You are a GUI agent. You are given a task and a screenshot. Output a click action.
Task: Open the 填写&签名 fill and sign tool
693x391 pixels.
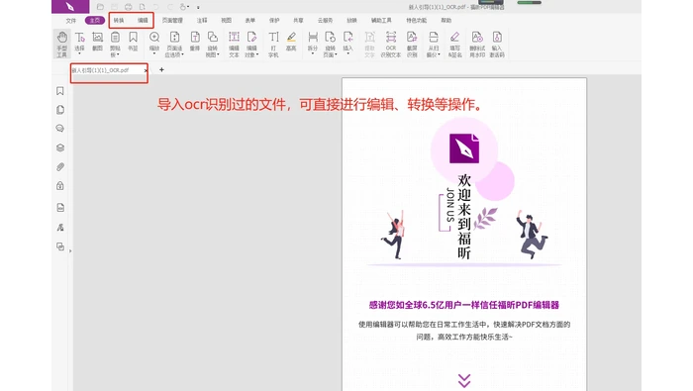(x=454, y=45)
